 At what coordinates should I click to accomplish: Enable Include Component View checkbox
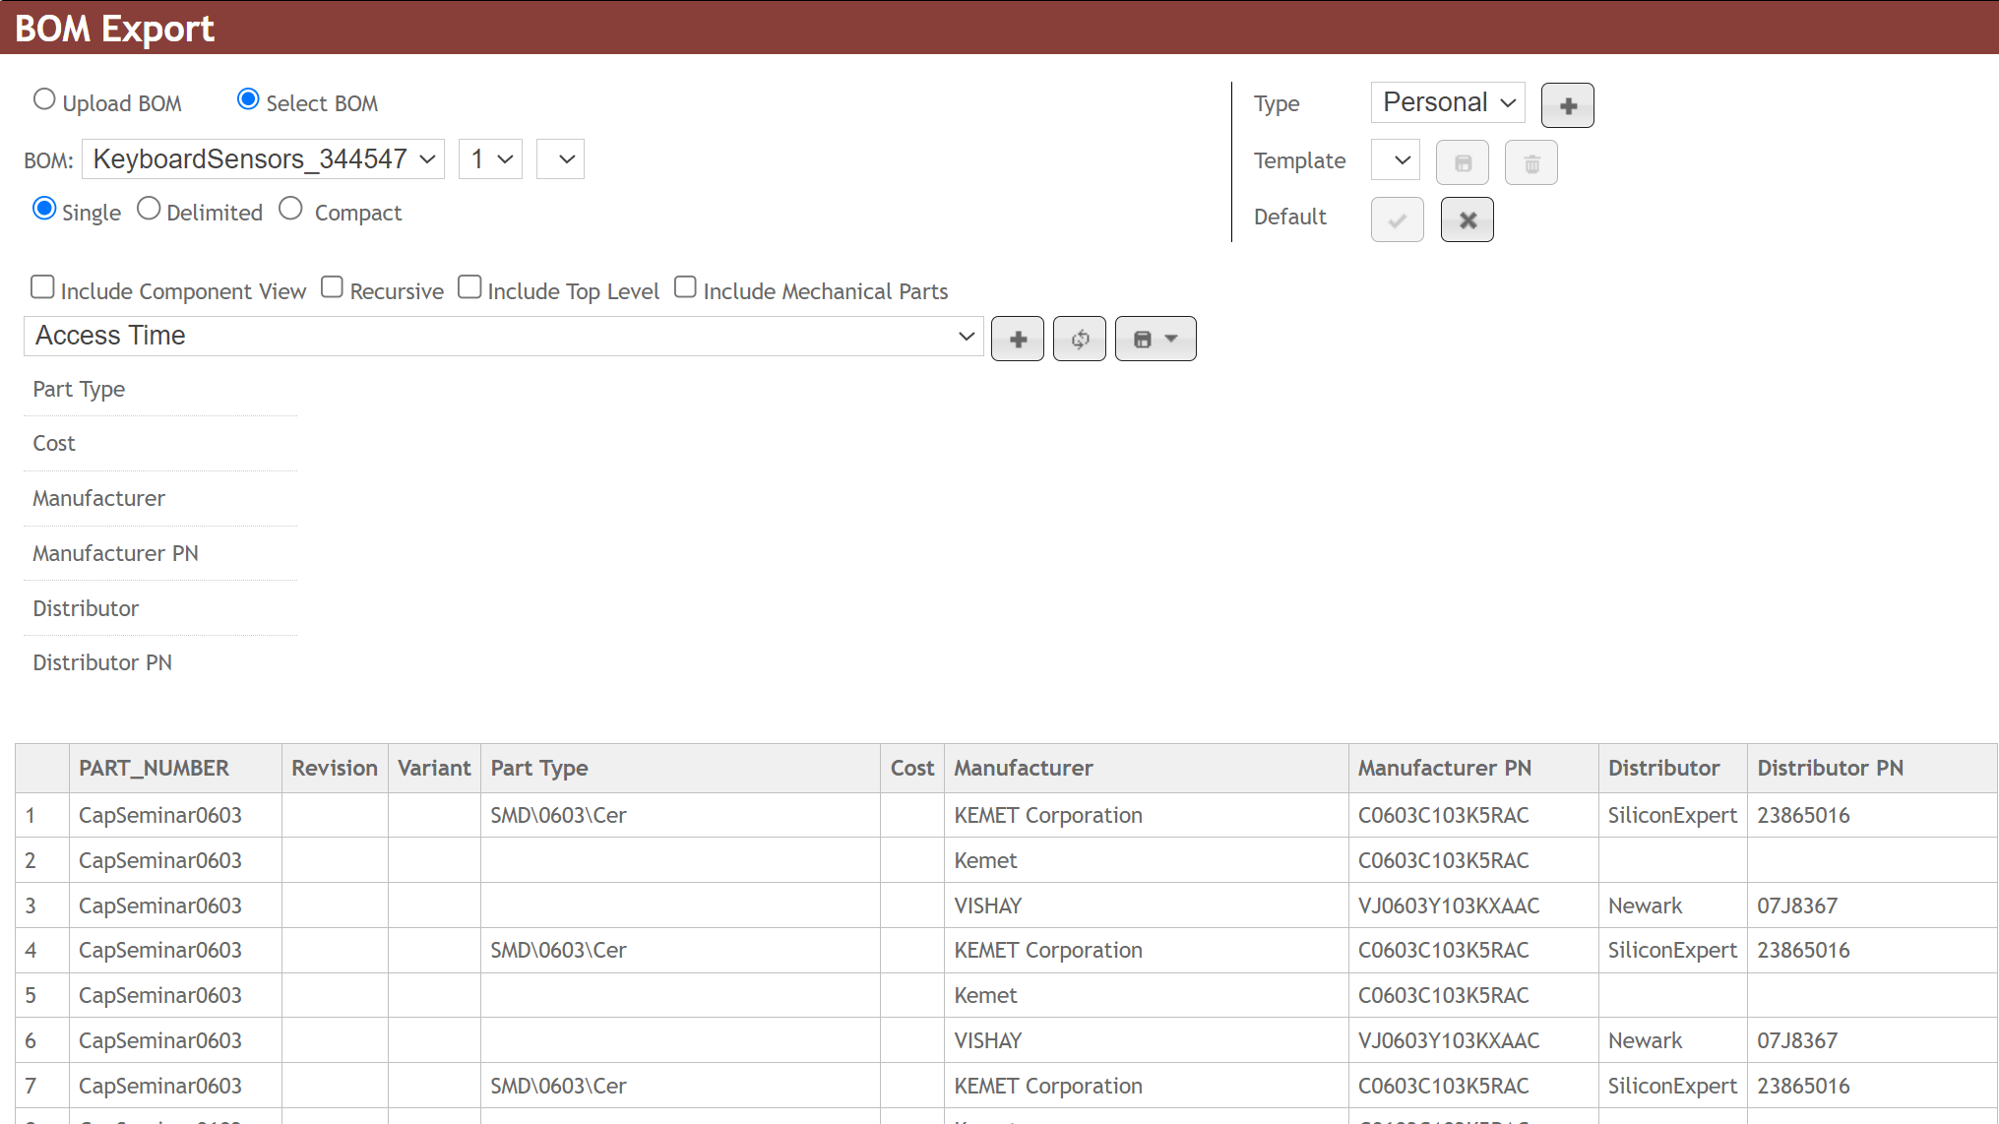point(42,287)
